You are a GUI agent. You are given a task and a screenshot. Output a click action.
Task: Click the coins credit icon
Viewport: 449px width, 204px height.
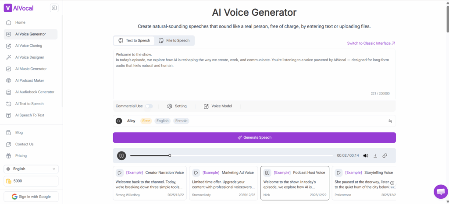pos(9,181)
